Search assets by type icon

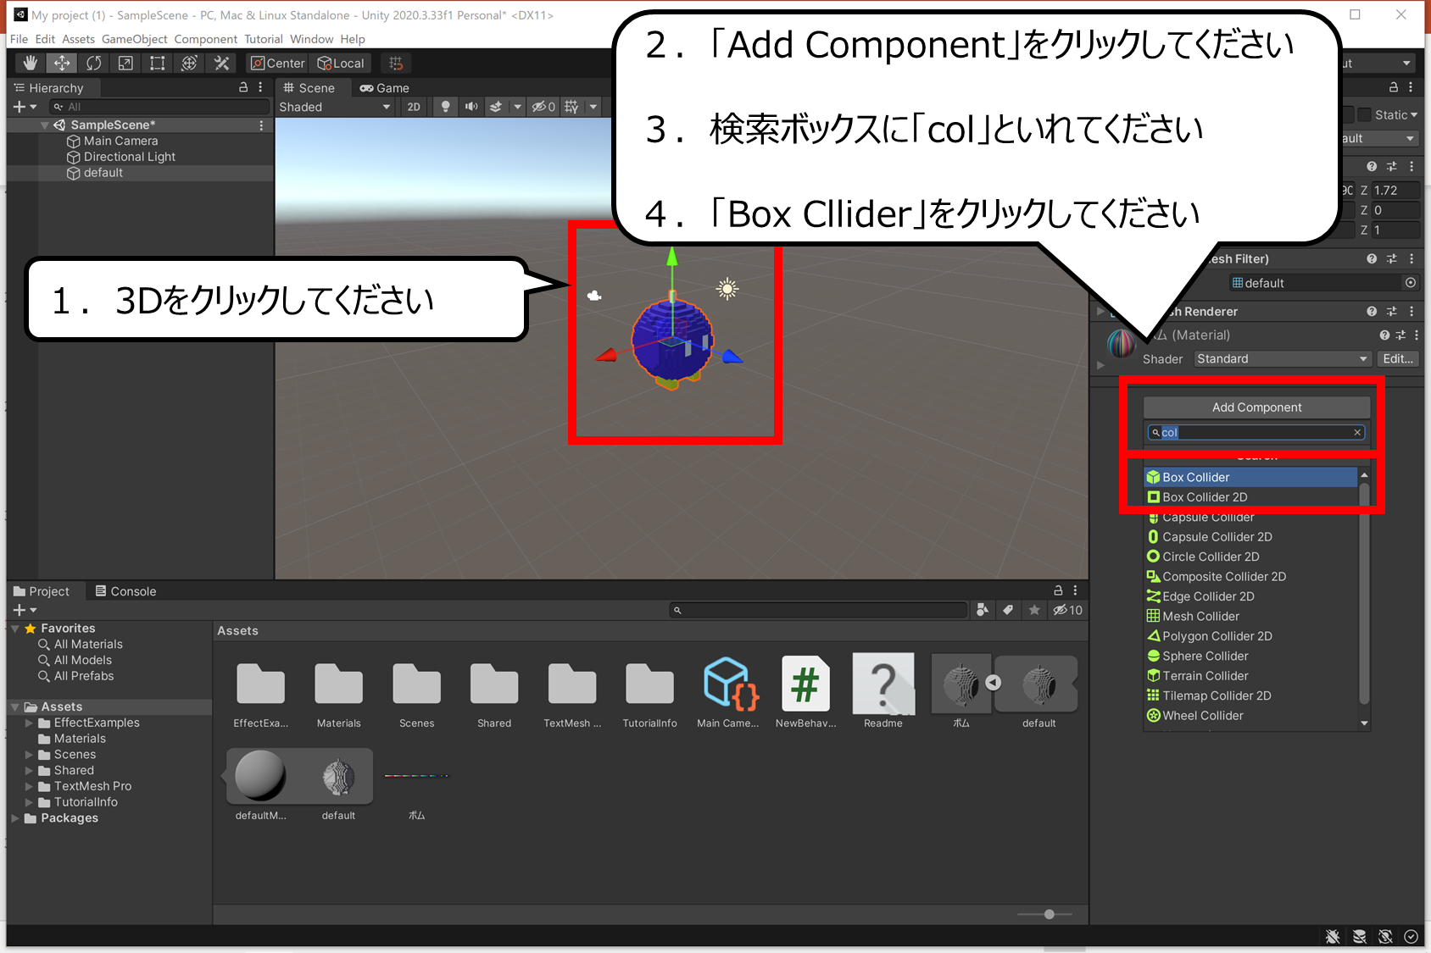click(x=983, y=610)
